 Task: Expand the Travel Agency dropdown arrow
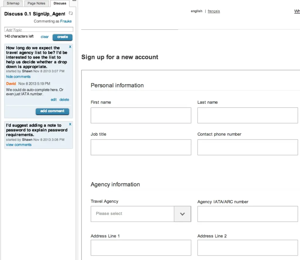(183, 214)
